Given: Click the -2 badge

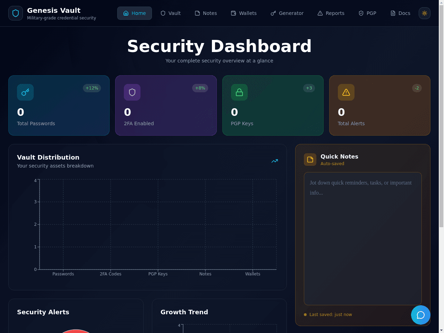Looking at the screenshot, I should (417, 88).
